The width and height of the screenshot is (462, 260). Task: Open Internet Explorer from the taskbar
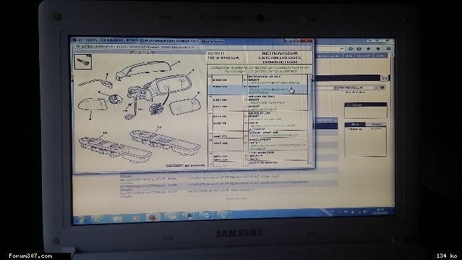[x=98, y=219]
